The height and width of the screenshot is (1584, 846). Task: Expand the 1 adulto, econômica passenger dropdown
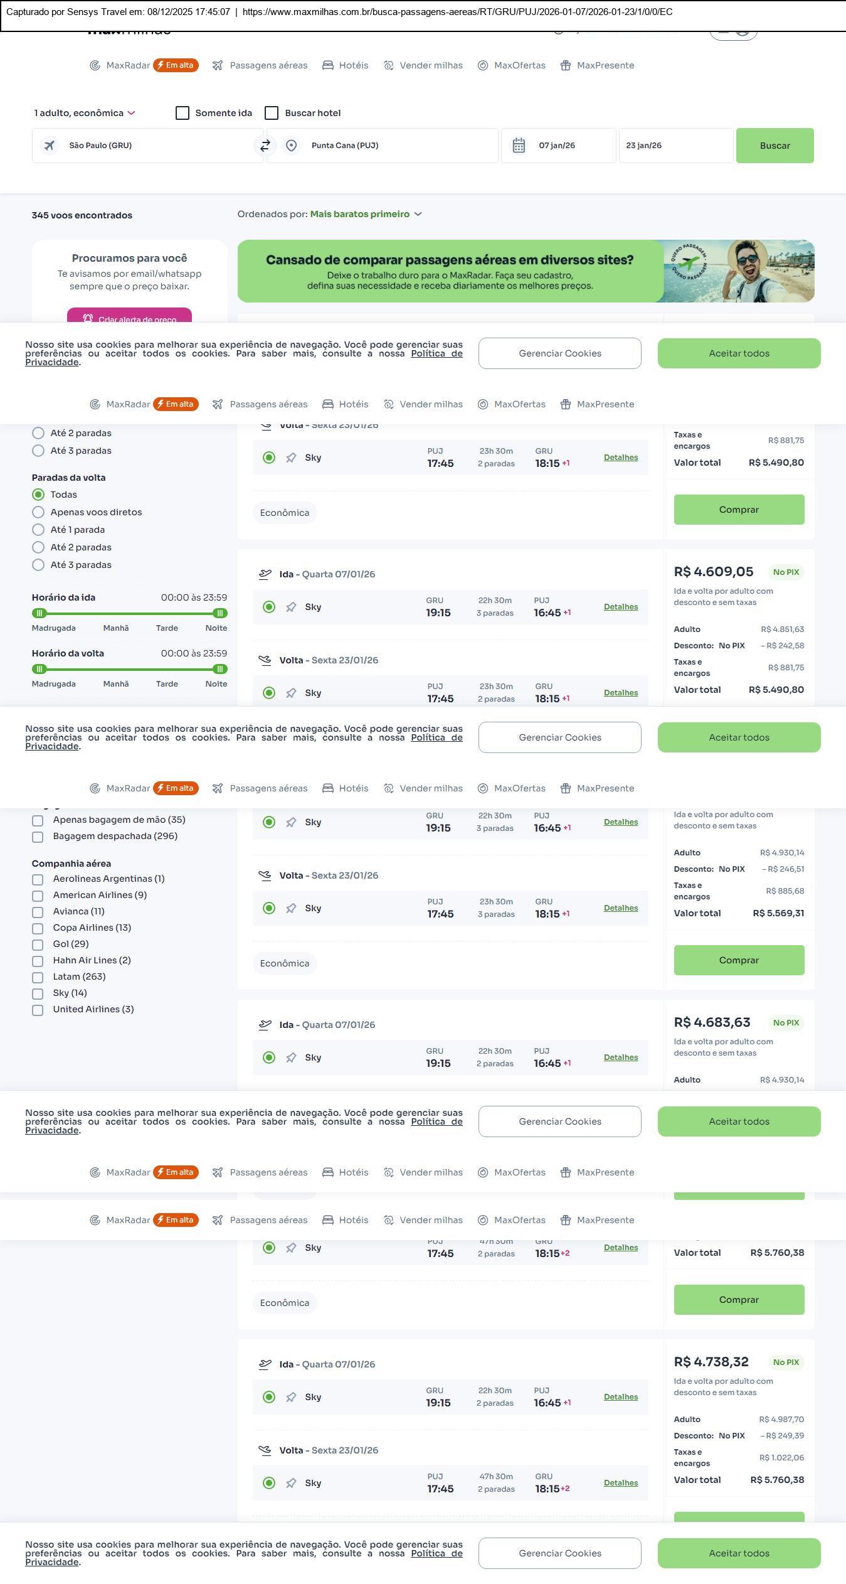(x=85, y=113)
